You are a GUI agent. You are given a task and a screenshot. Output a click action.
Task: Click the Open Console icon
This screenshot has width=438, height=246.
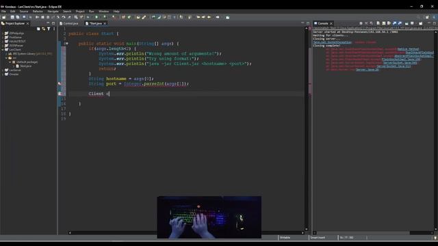coord(421,23)
